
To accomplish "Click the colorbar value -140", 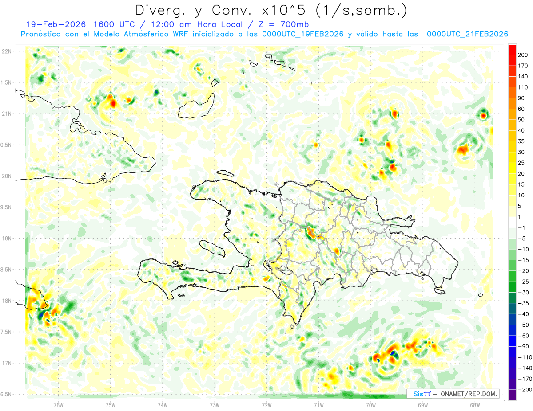I will point(526,368).
